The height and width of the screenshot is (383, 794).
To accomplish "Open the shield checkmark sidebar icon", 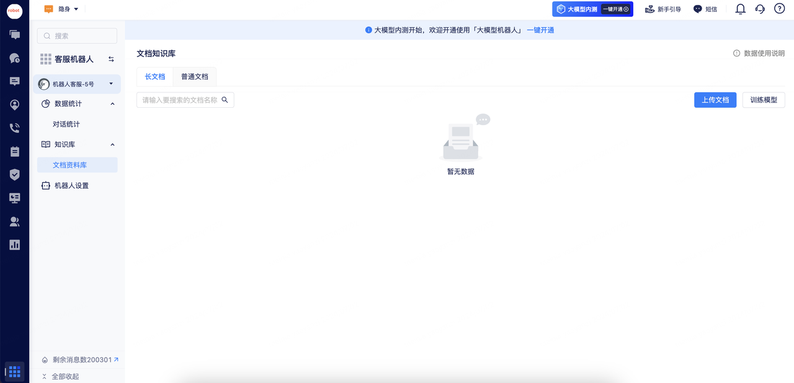I will 14,175.
